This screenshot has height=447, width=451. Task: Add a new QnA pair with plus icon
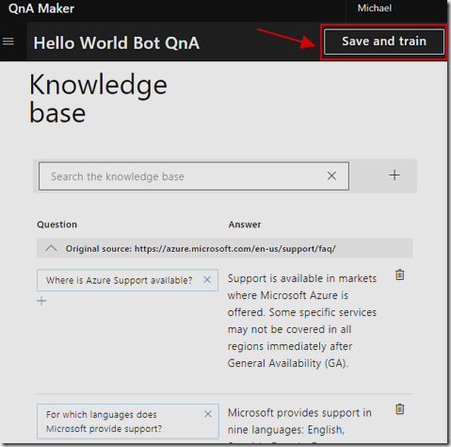click(395, 175)
